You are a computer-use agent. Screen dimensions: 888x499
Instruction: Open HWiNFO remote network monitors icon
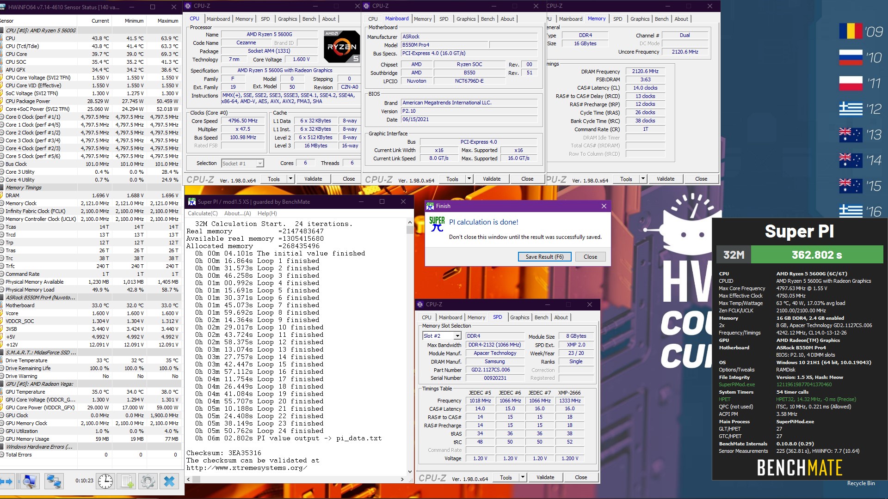tap(54, 481)
